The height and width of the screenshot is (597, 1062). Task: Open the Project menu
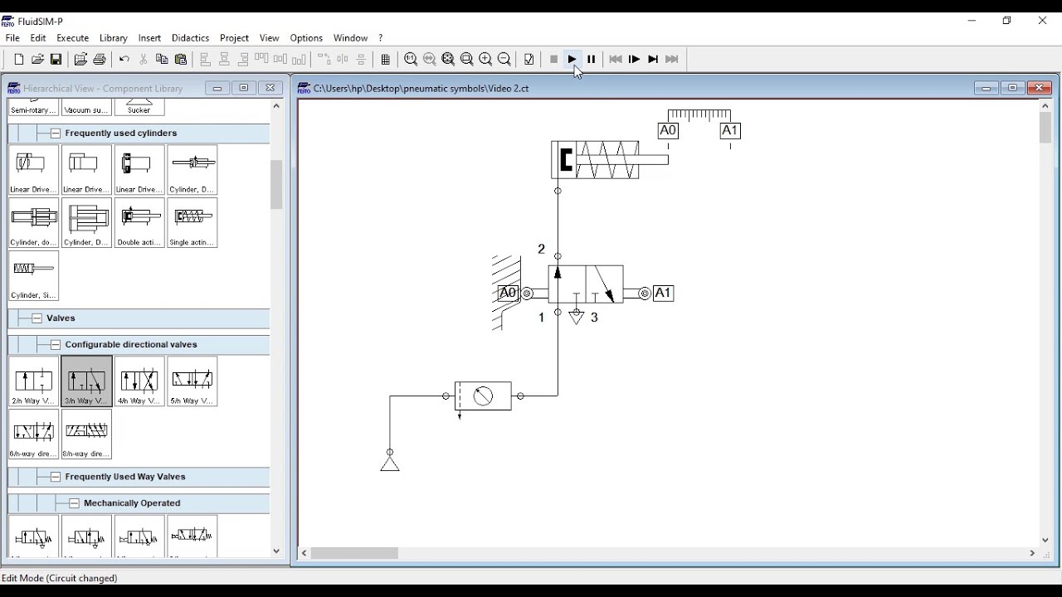click(x=234, y=38)
